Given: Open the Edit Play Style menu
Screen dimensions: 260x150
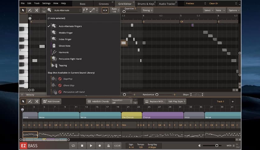Looking at the screenshot, I should 177,101.
